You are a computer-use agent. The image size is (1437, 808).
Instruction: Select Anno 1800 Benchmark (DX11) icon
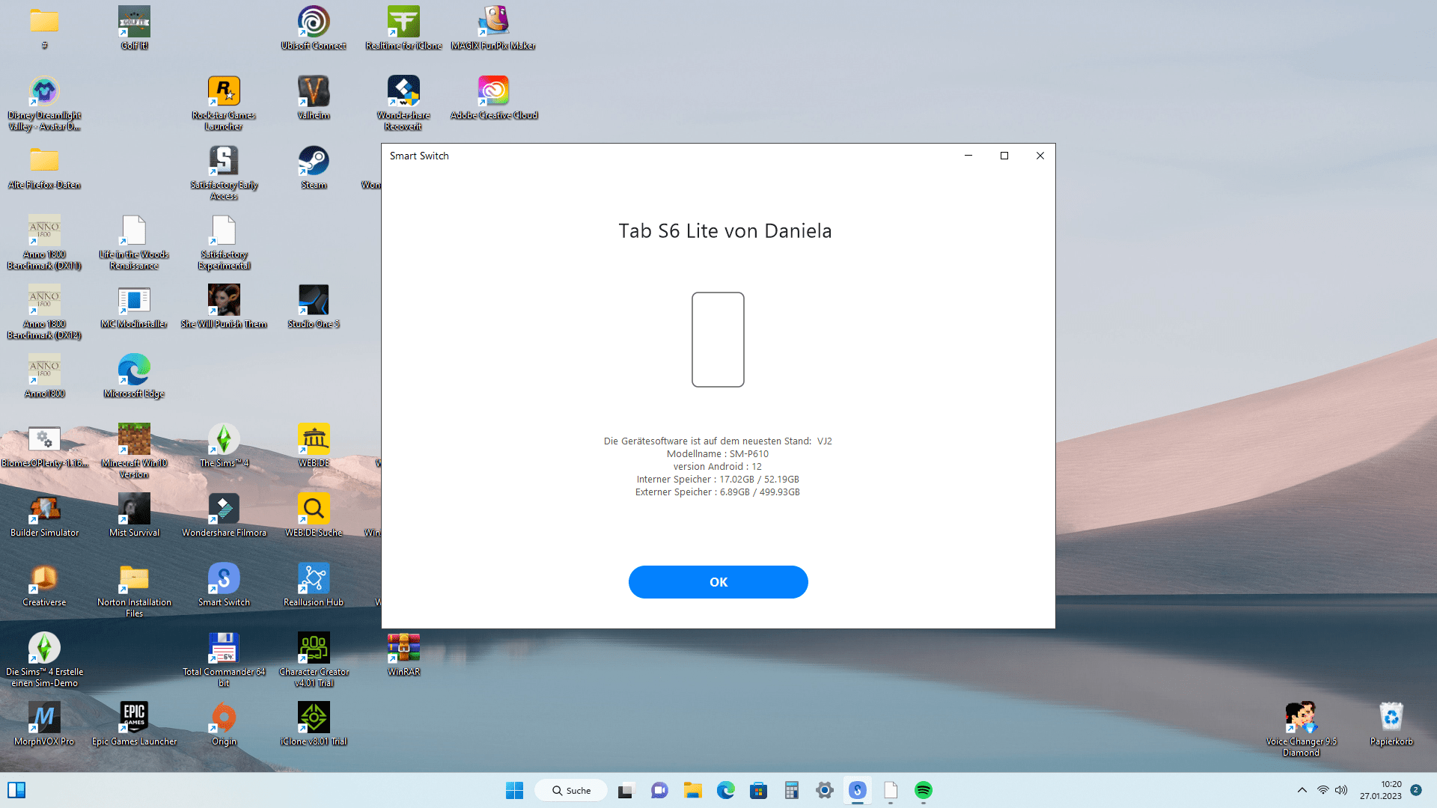click(x=44, y=242)
